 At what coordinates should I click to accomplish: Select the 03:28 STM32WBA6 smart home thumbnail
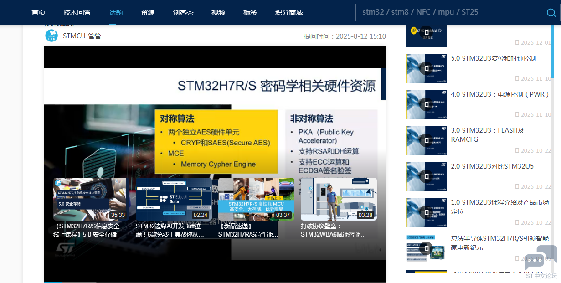click(x=339, y=199)
